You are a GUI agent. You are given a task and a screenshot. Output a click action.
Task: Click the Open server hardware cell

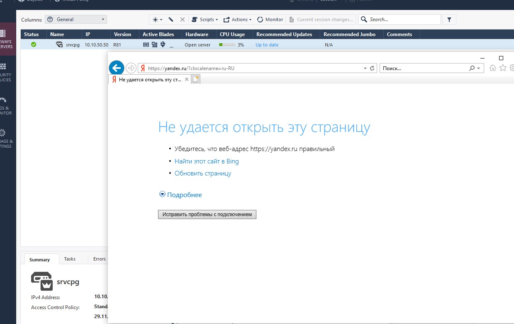pyautogui.click(x=197, y=45)
